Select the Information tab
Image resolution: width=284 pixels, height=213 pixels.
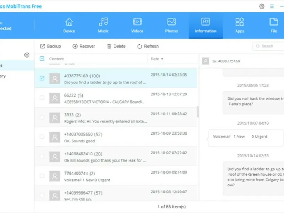pos(206,26)
